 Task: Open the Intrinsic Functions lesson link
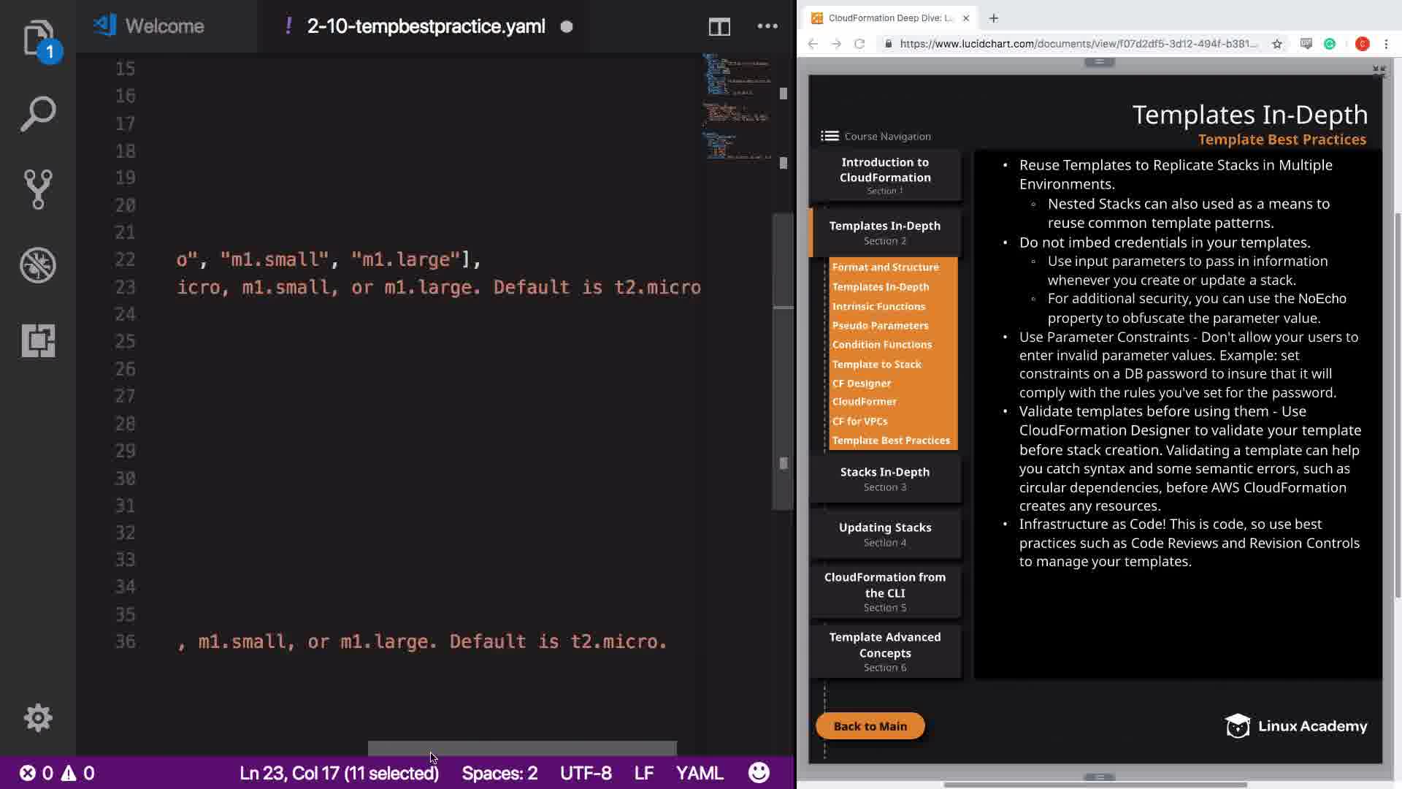(878, 306)
